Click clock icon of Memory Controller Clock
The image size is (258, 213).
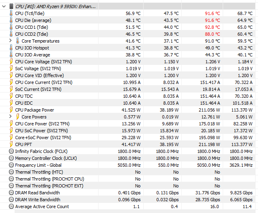pos(11,158)
